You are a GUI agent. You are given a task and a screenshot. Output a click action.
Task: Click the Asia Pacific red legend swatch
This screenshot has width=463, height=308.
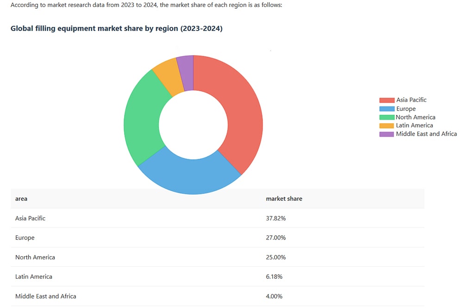(x=387, y=100)
